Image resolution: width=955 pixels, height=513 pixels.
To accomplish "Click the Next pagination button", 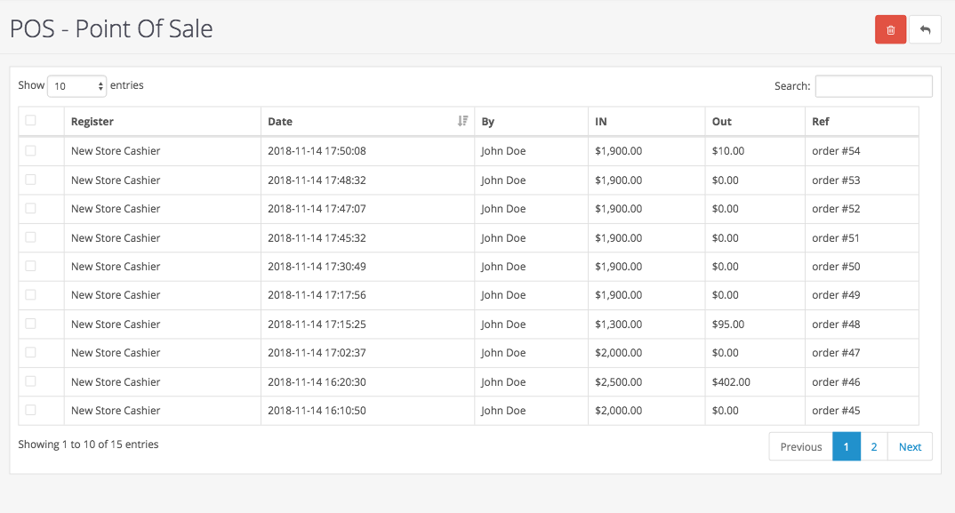I will click(910, 447).
